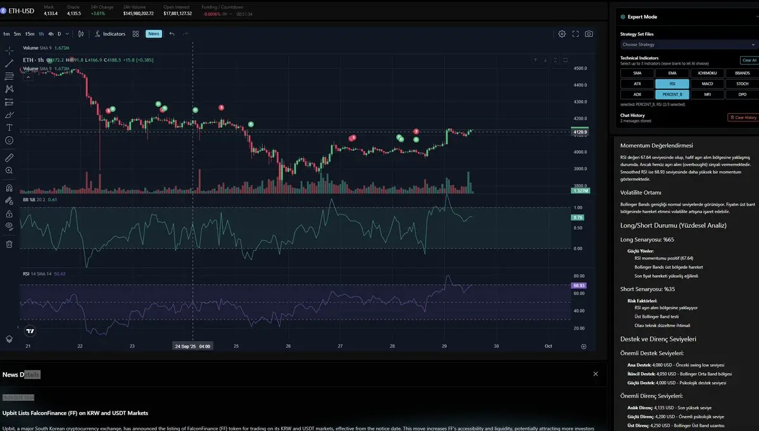Click the Clear History button
Viewport: 759px width, 431px height.
click(x=744, y=118)
